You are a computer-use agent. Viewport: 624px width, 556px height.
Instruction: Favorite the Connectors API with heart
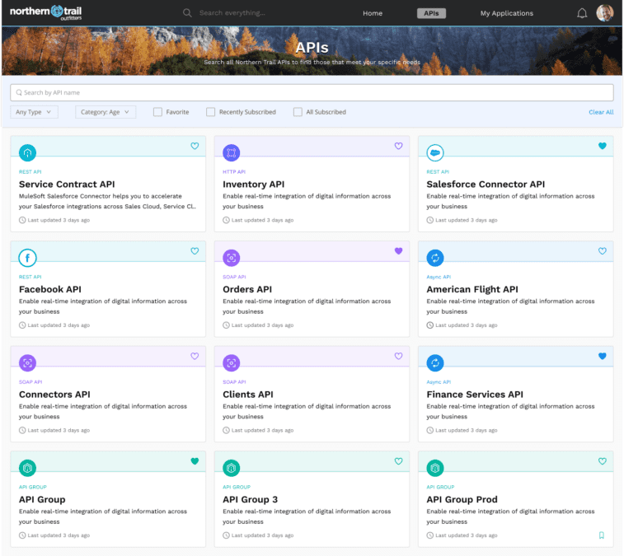(195, 356)
